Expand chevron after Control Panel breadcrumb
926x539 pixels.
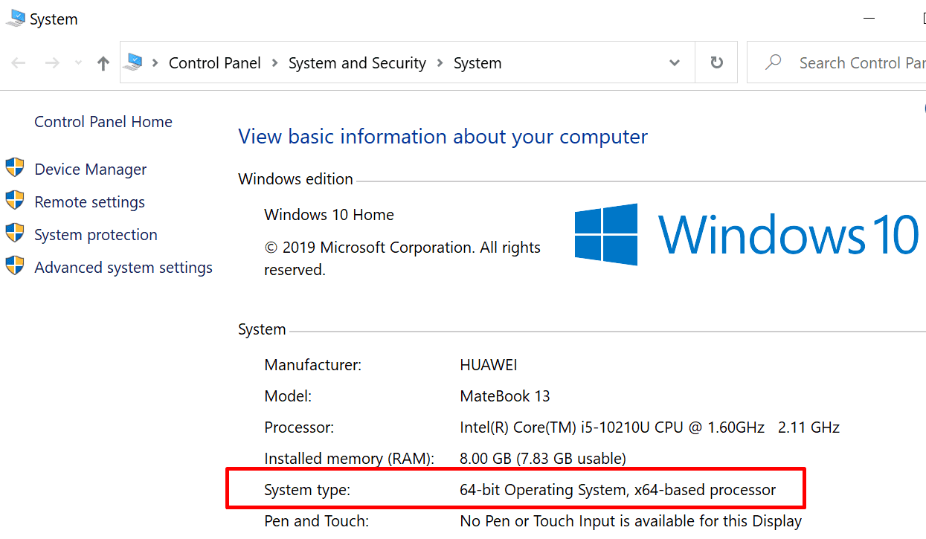274,63
